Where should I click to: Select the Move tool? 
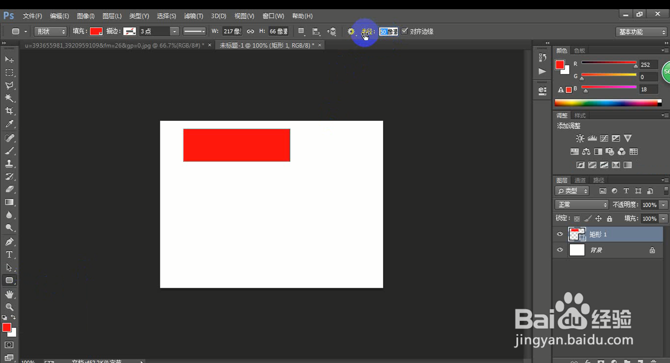click(x=9, y=59)
